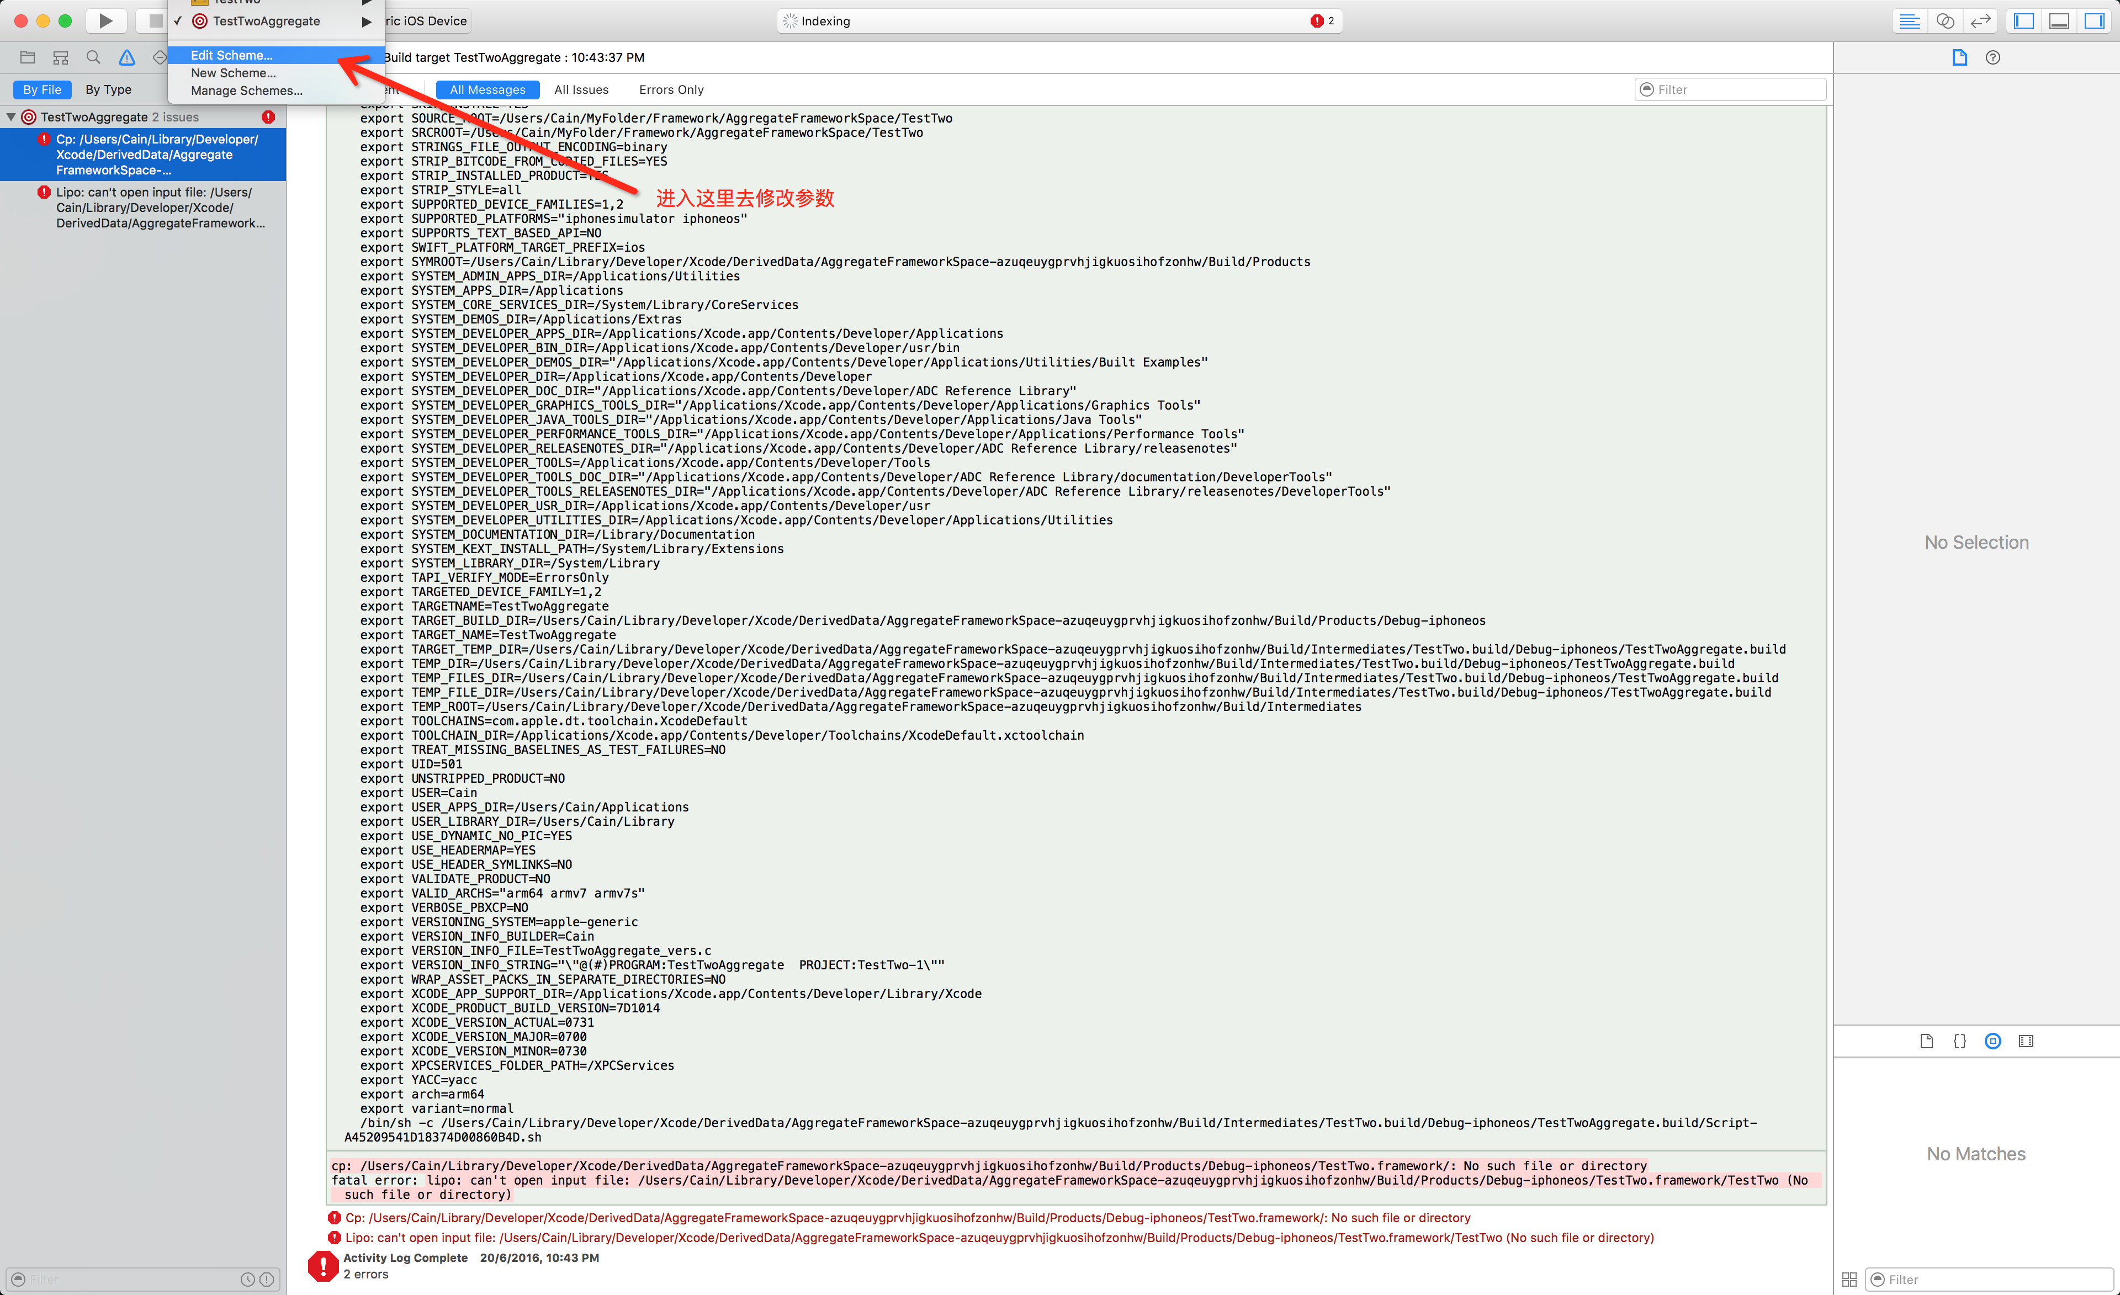Viewport: 2120px width, 1295px height.
Task: Open the Media library
Action: (x=2026, y=1041)
